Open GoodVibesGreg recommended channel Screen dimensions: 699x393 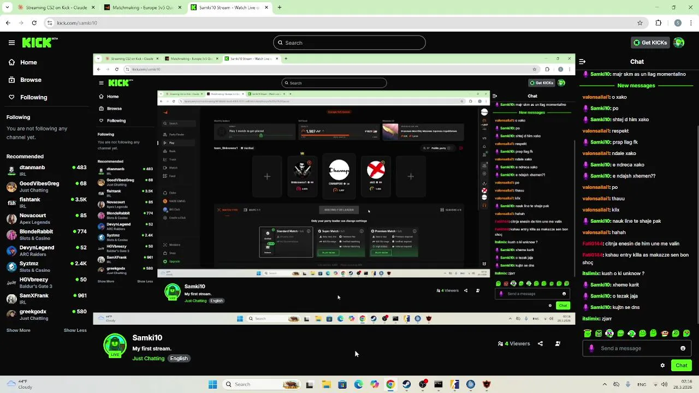coord(46,186)
